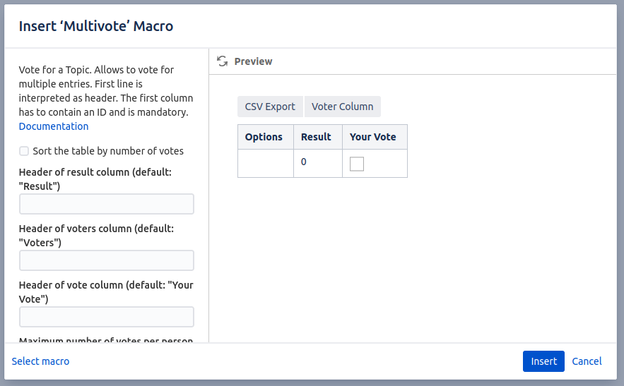Click the Insert button
The height and width of the screenshot is (386, 624).
click(543, 361)
